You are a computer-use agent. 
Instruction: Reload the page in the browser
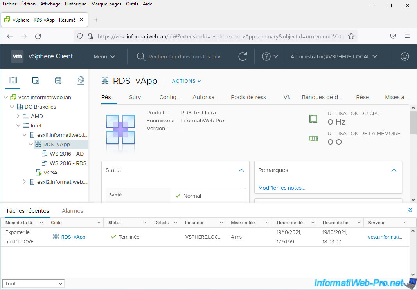[38, 36]
